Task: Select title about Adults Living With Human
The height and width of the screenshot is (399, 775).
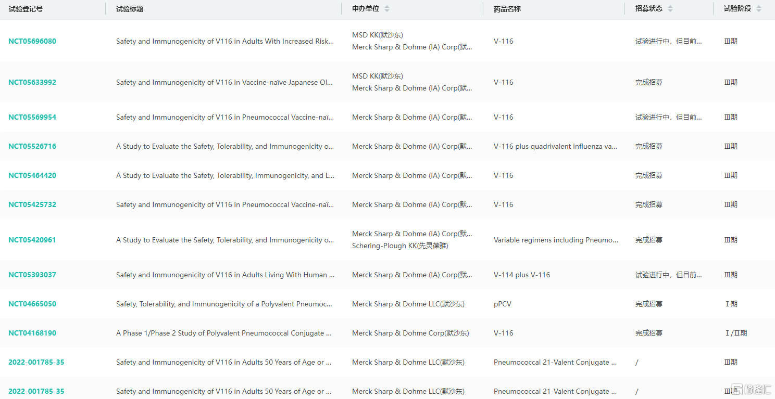Action: 225,275
